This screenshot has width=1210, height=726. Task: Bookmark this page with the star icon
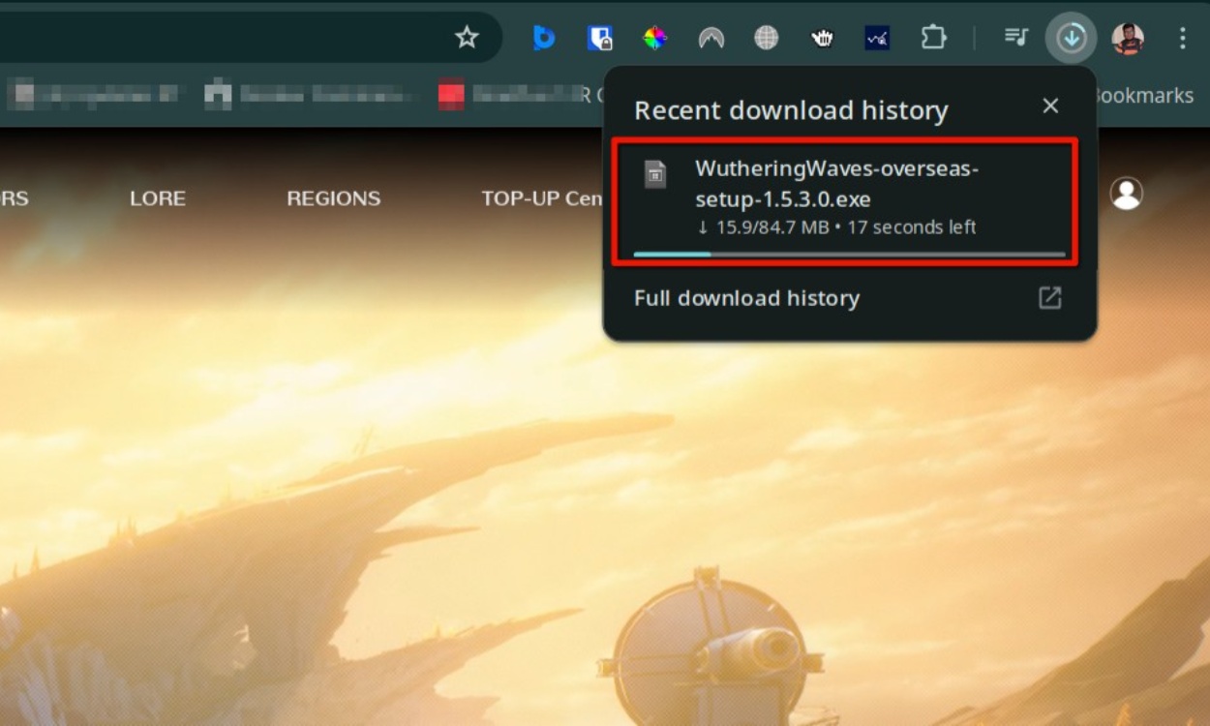point(467,38)
